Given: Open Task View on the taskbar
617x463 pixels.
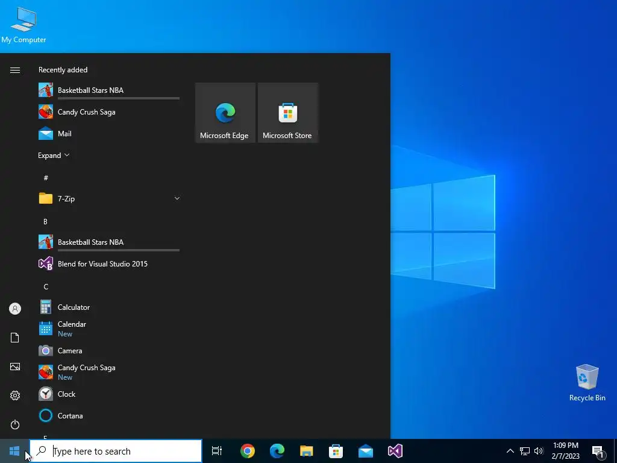Looking at the screenshot, I should click(x=217, y=451).
